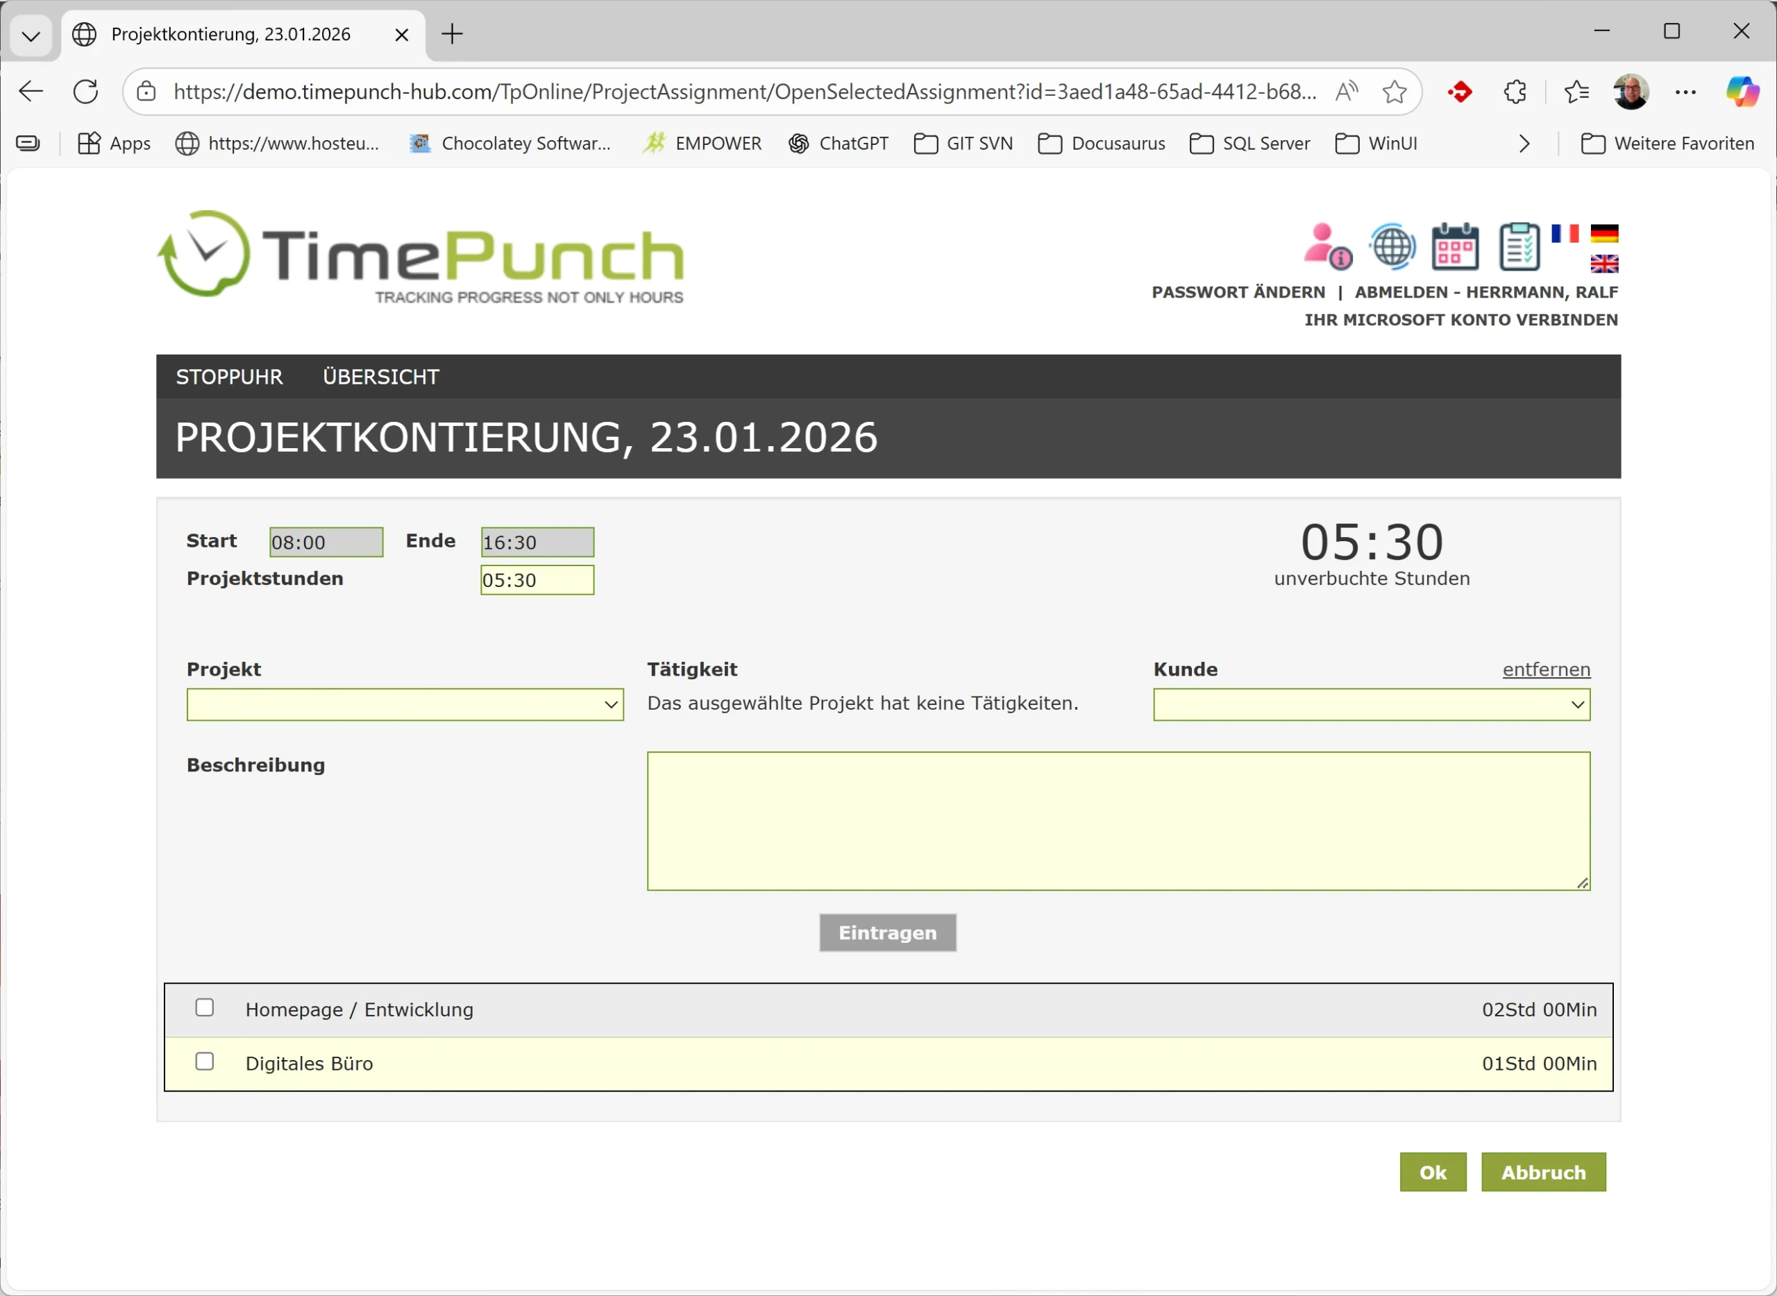Screen dimensions: 1777x1296
Task: Click the Eintragen button
Action: click(x=887, y=932)
